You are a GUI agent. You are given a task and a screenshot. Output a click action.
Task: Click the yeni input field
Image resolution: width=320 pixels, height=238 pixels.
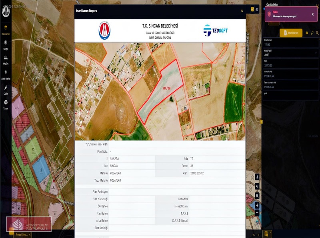point(291,96)
